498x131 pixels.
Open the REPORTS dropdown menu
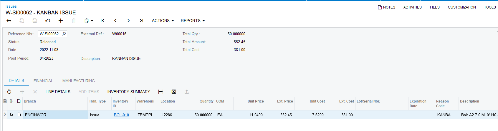click(193, 21)
